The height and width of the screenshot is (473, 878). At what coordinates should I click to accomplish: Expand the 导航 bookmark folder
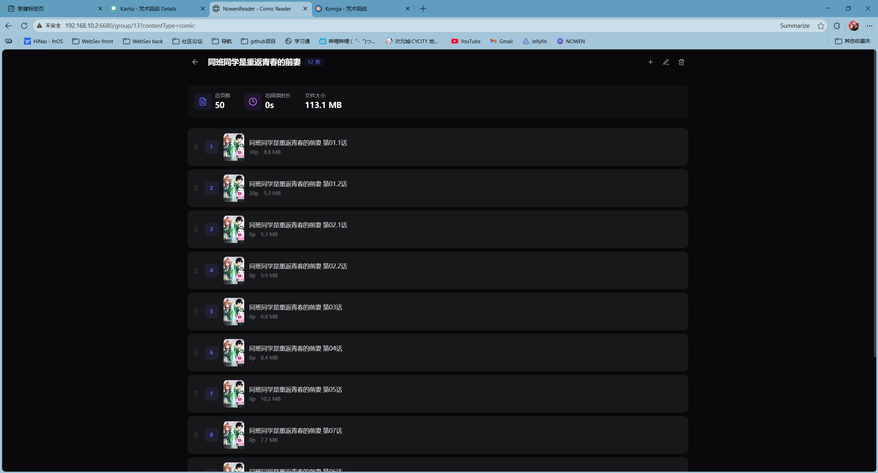[222, 41]
